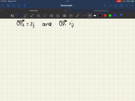Go back to the documents library
The height and width of the screenshot is (101, 135).
(x=3, y=6)
